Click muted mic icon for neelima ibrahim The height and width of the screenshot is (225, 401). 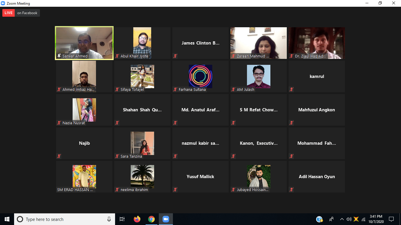(117, 190)
